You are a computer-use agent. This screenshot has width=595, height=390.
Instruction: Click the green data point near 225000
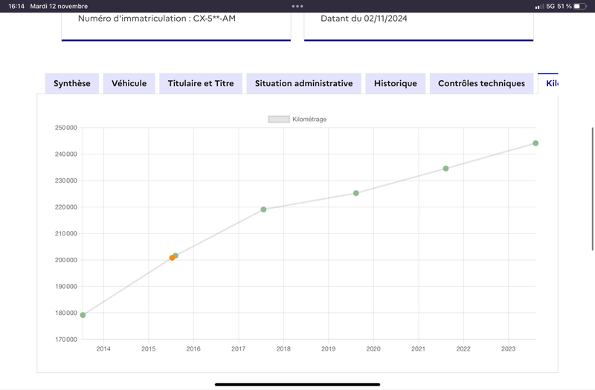pyautogui.click(x=356, y=193)
